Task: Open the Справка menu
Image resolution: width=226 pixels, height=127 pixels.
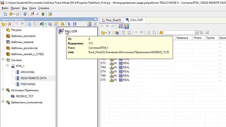Action: click(x=44, y=8)
